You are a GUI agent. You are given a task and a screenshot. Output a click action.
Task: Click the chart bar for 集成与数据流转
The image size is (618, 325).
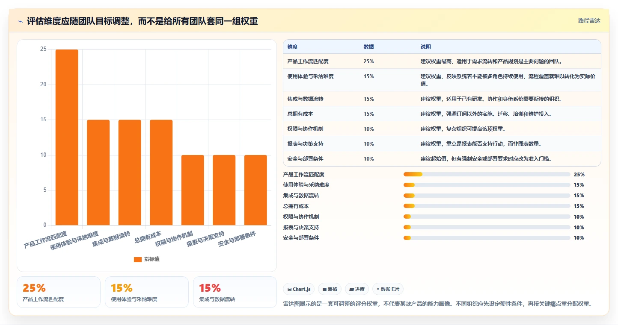130,173
